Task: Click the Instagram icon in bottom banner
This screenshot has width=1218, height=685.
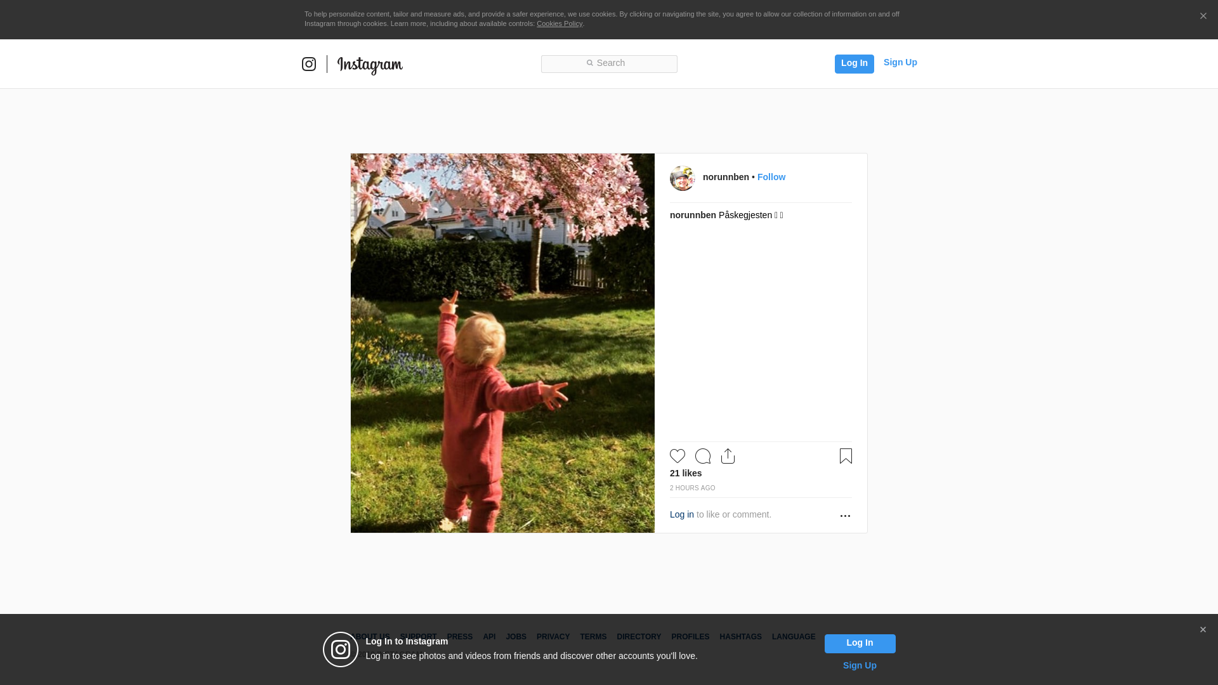Action: (x=341, y=649)
